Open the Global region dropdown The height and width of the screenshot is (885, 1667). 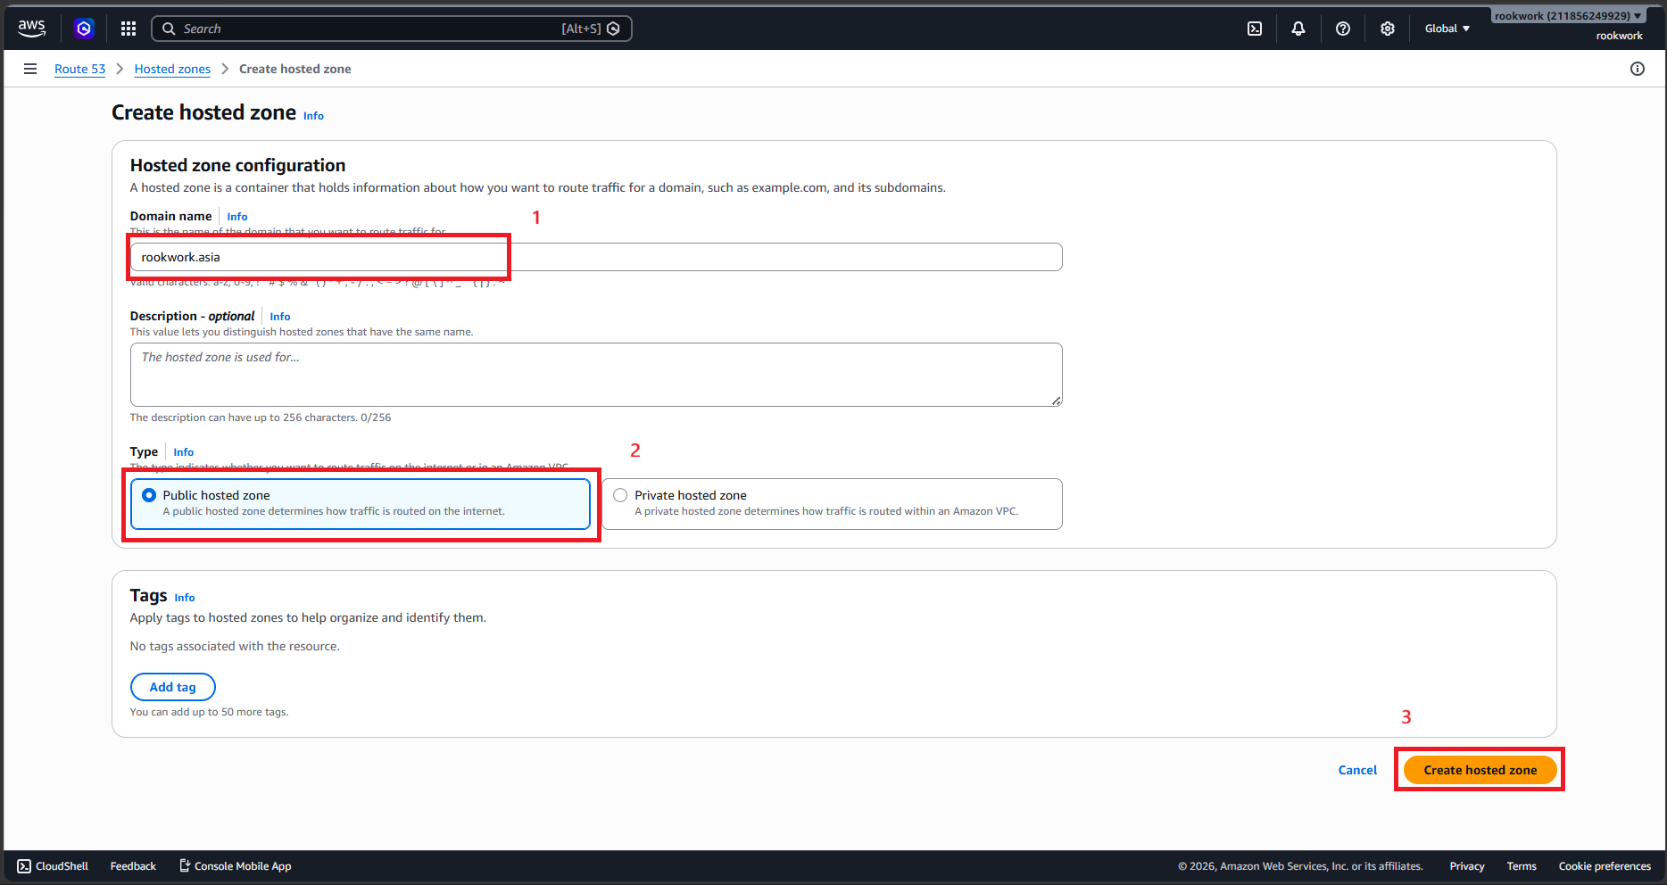pyautogui.click(x=1447, y=29)
